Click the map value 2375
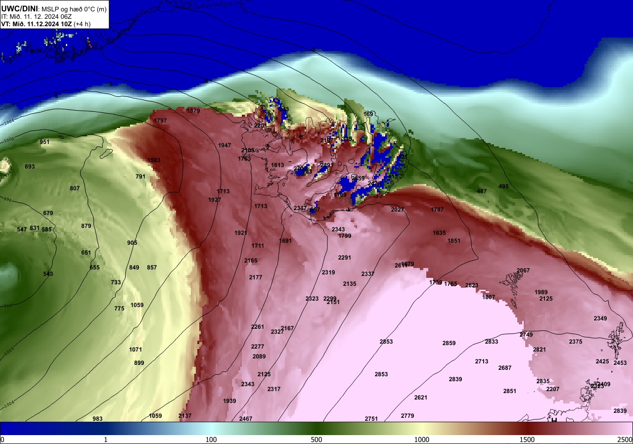This screenshot has width=633, height=444. 576,342
